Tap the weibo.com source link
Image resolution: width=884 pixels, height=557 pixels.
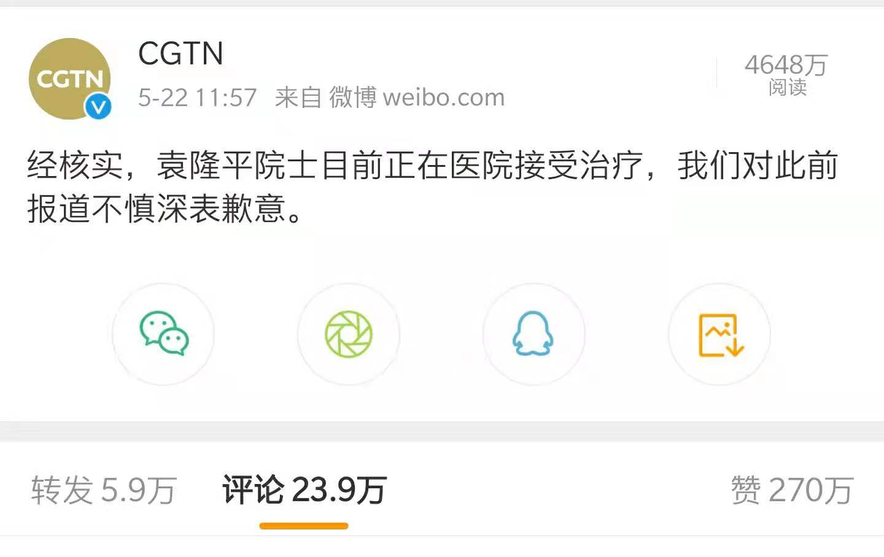[443, 98]
